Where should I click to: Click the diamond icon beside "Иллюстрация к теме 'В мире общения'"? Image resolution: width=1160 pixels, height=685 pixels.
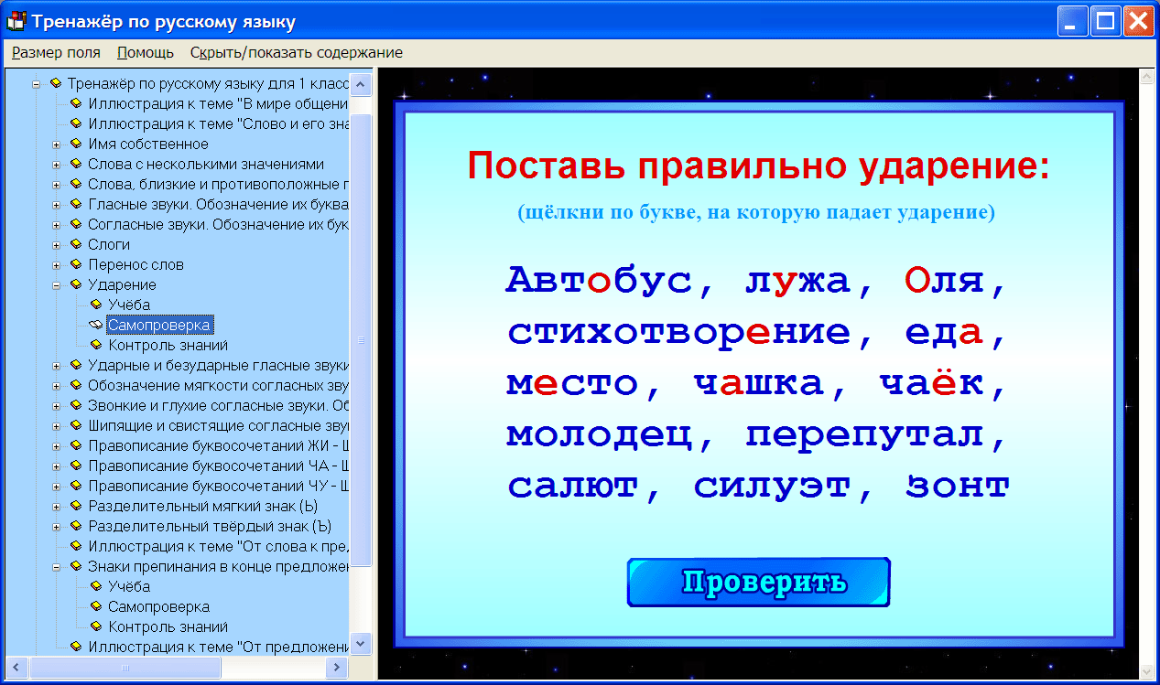[78, 103]
